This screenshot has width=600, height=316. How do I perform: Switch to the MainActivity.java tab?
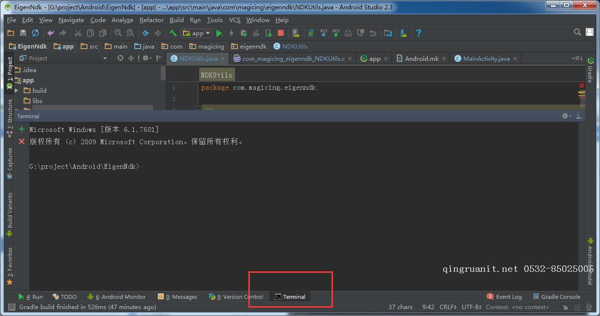[486, 58]
